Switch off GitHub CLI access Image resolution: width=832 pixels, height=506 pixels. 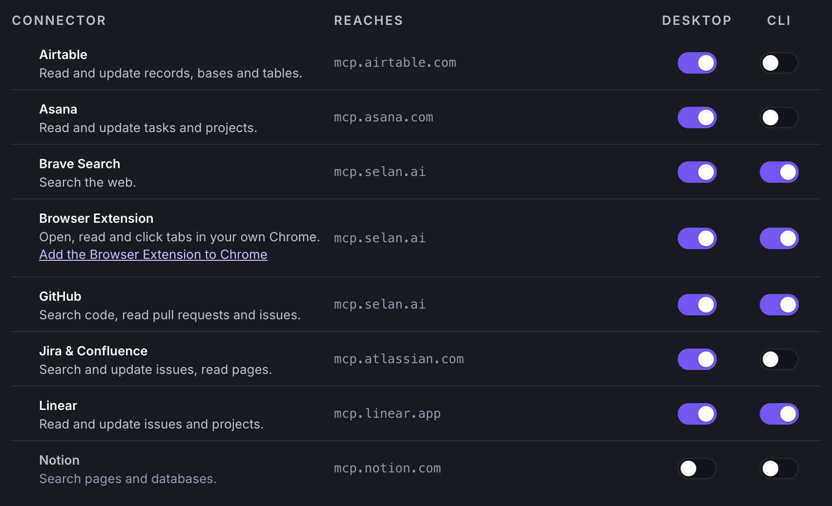(x=779, y=305)
